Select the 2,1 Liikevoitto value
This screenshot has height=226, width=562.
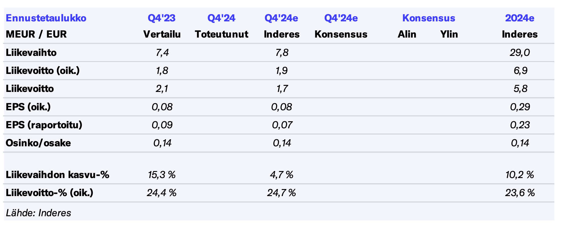tap(162, 89)
